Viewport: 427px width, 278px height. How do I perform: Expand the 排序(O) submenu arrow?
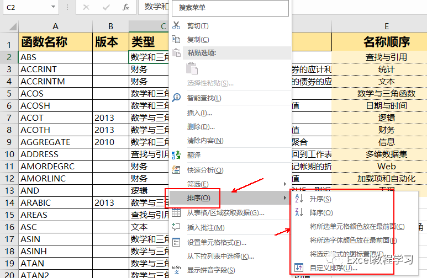(x=285, y=198)
